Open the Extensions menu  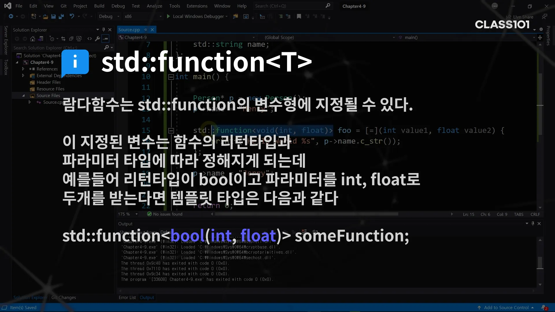tap(197, 6)
